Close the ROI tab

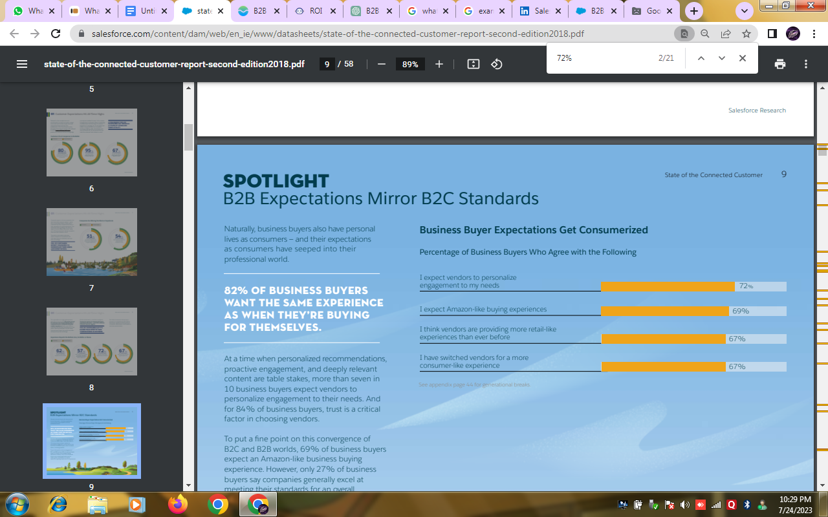[x=332, y=11]
